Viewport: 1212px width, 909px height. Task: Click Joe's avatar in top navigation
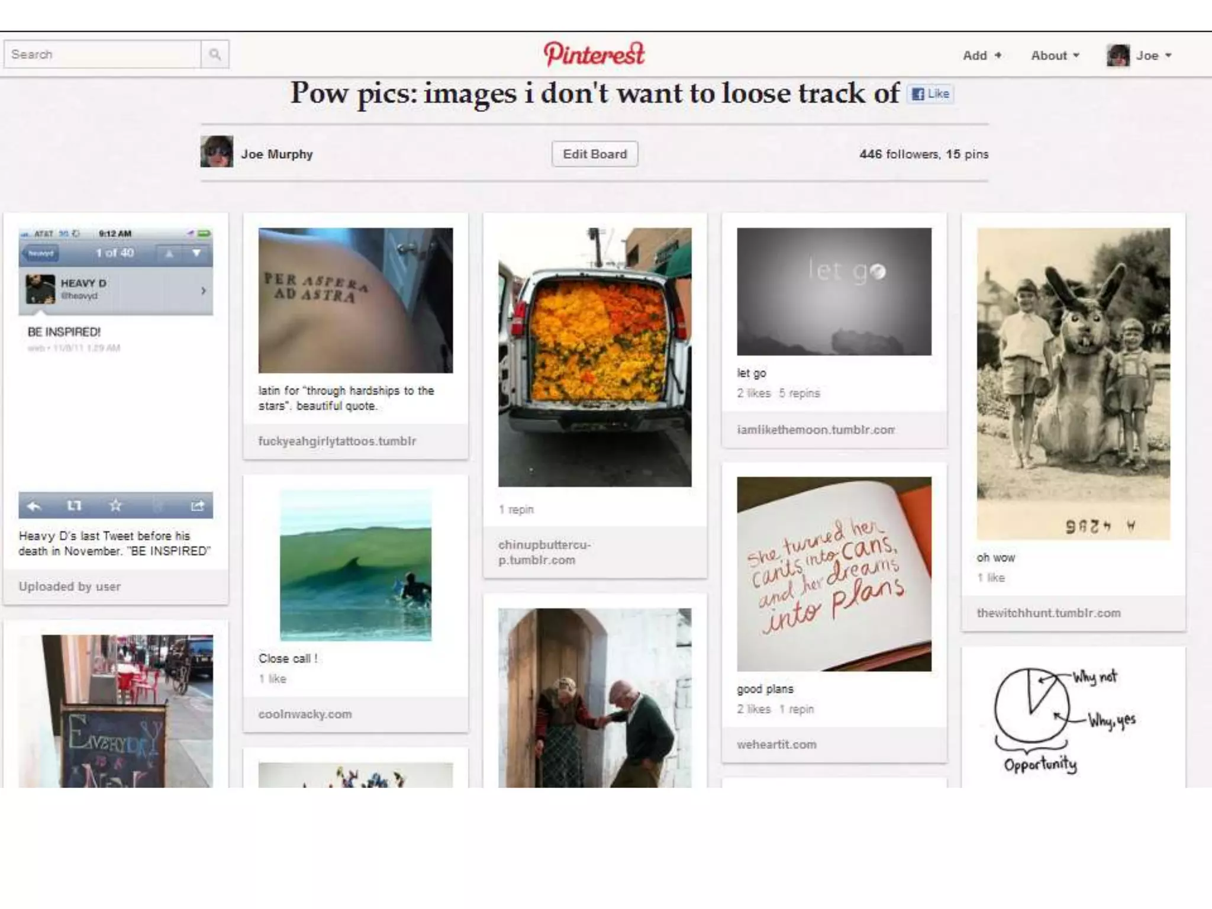coord(1117,56)
